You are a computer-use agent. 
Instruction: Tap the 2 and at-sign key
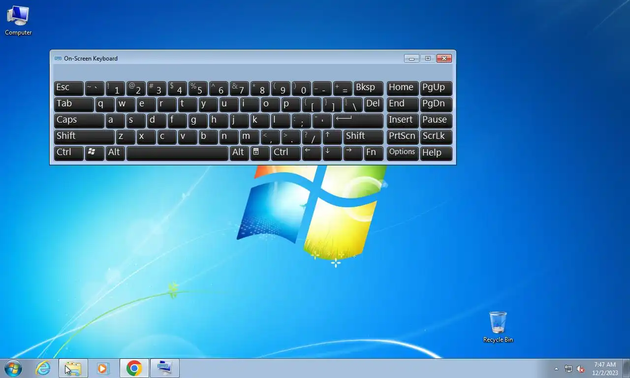coord(136,88)
